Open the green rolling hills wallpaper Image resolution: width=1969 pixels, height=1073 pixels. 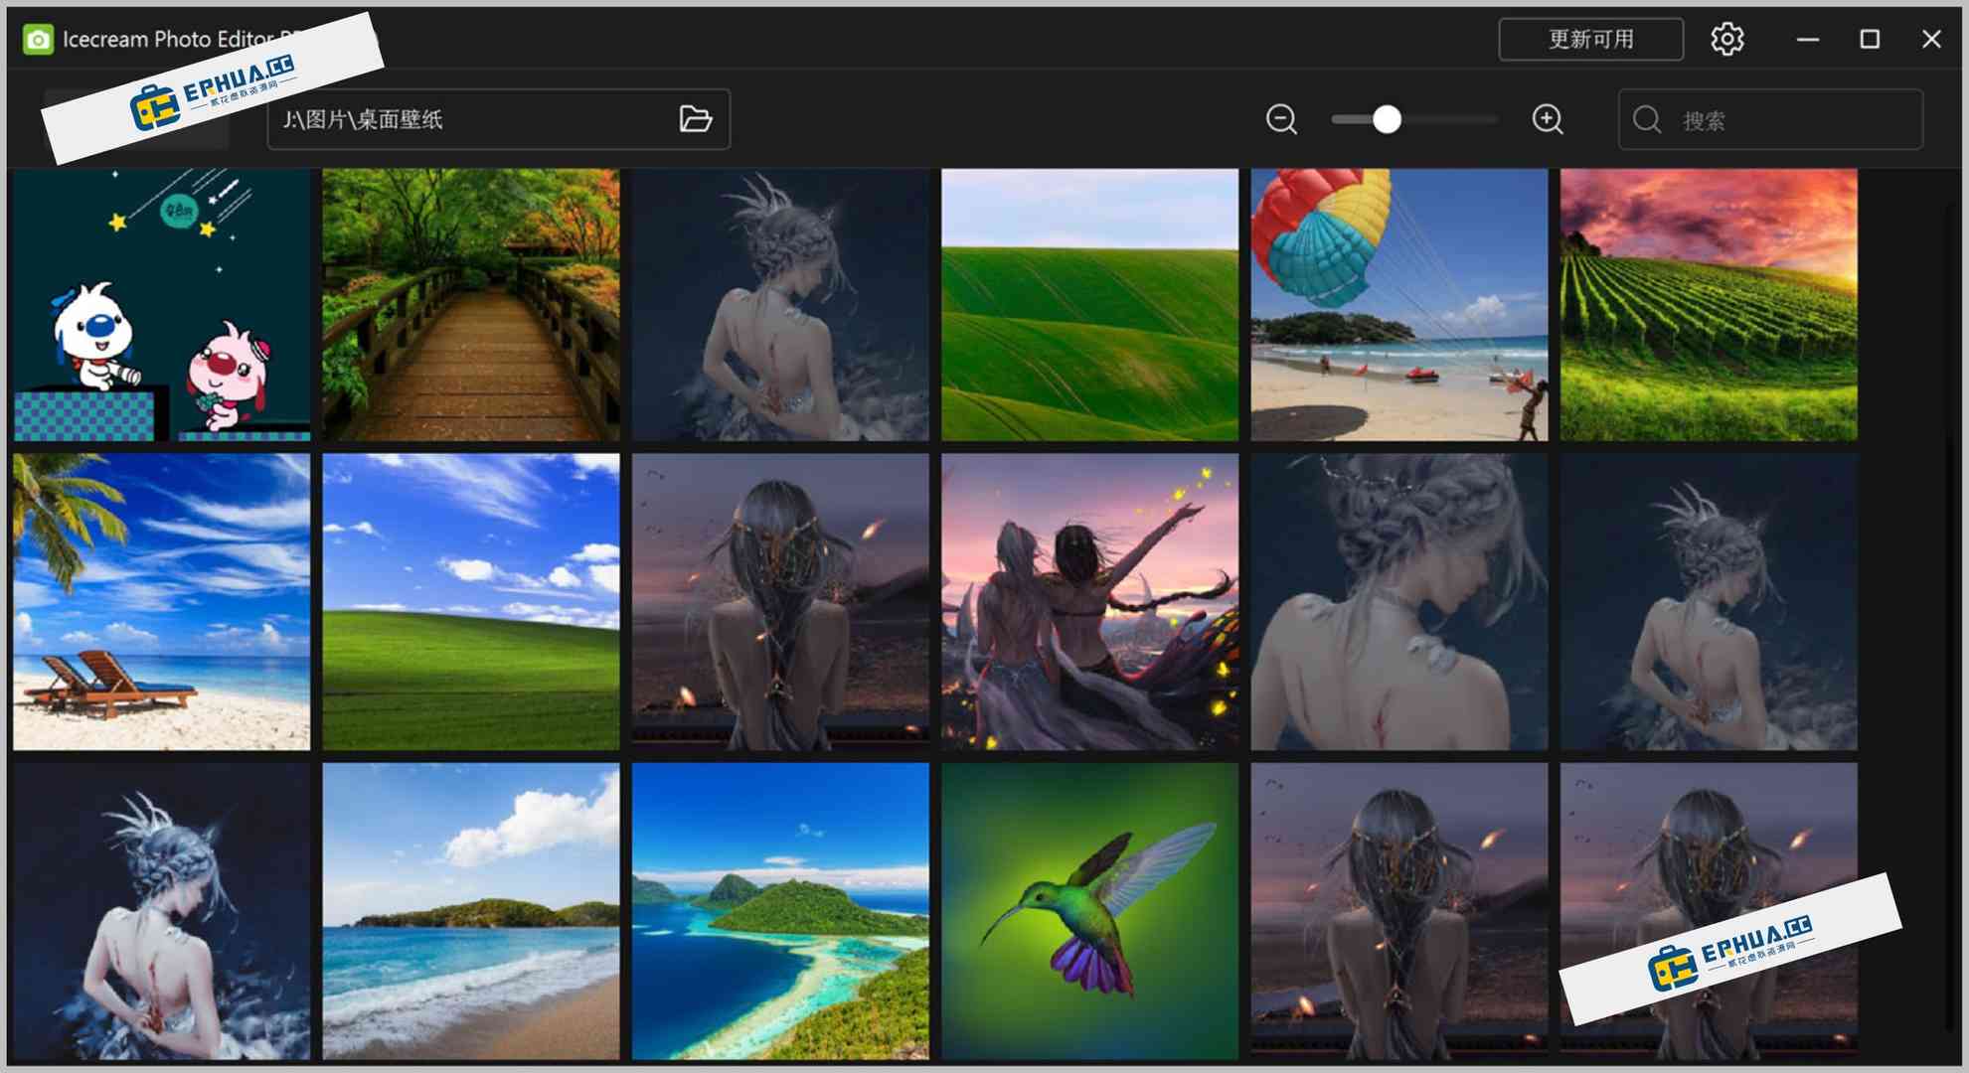point(1088,305)
